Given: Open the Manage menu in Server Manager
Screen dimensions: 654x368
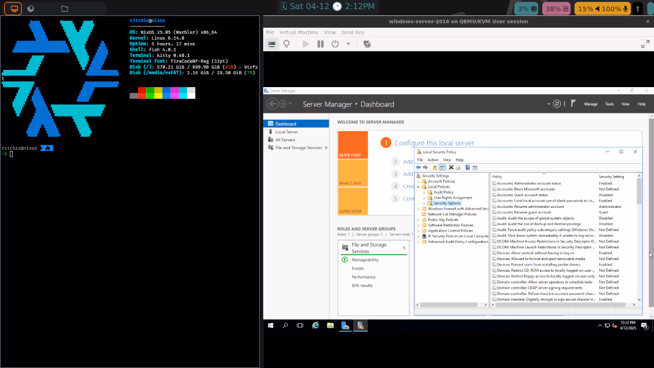Looking at the screenshot, I should coord(591,104).
